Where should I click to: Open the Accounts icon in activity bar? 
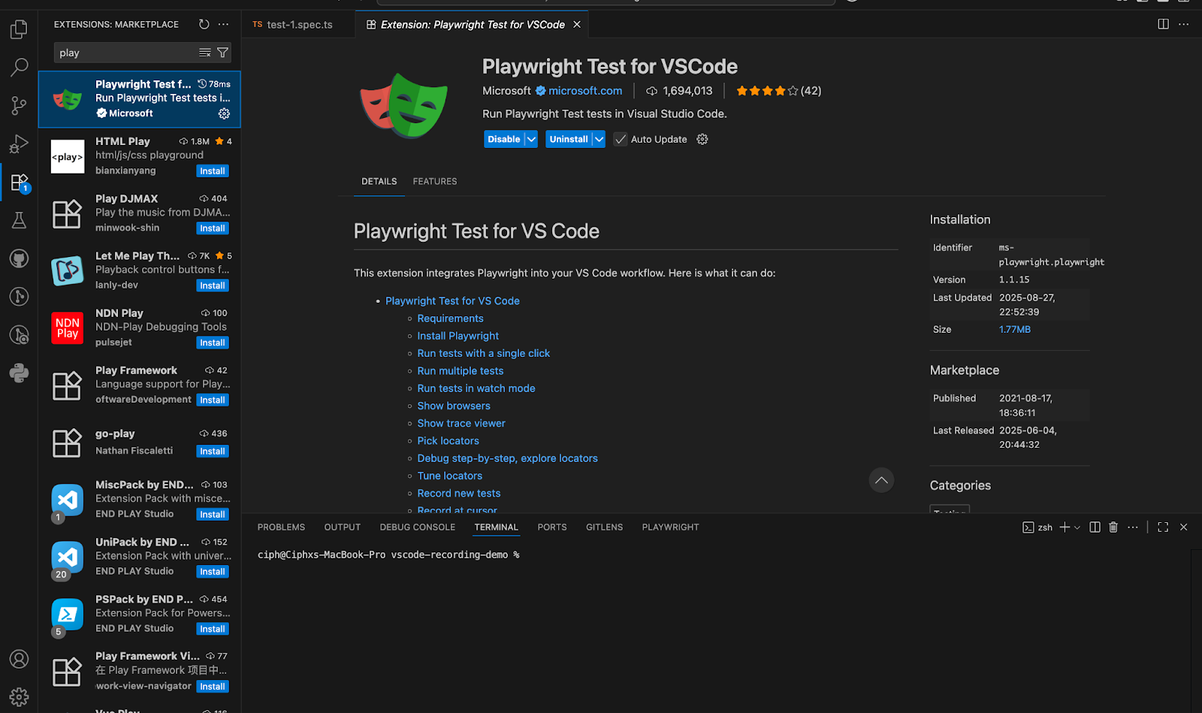tap(19, 659)
